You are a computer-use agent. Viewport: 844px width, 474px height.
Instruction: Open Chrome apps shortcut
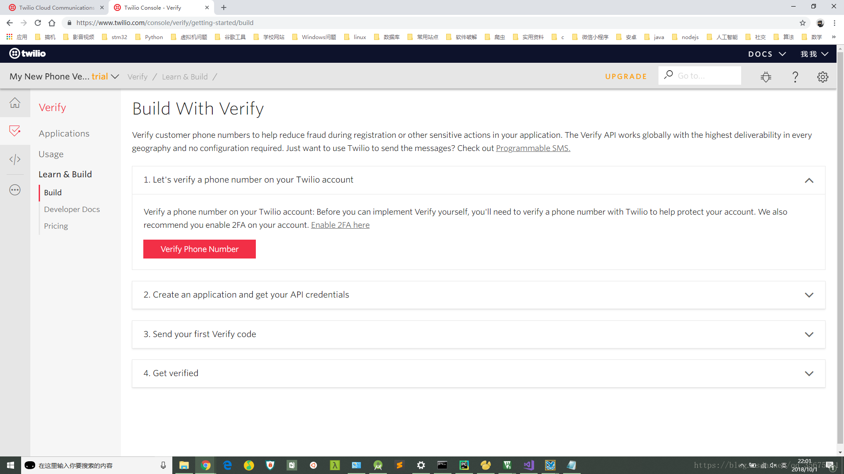pyautogui.click(x=16, y=37)
